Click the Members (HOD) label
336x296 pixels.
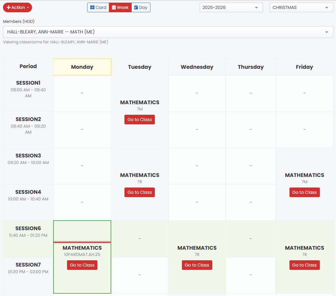[18, 21]
